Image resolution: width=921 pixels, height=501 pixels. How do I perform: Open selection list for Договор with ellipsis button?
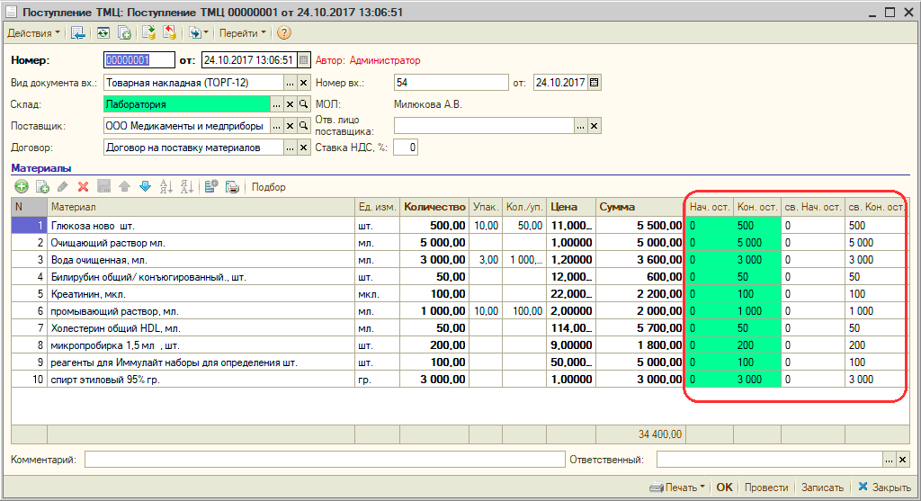click(277, 148)
